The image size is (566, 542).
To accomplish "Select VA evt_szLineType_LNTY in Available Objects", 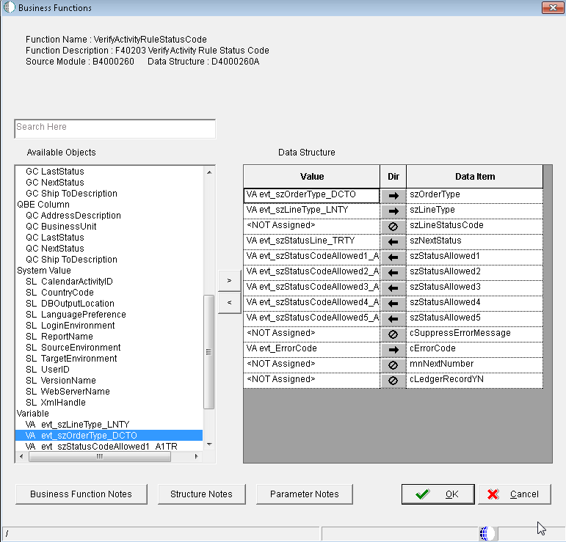I will (x=77, y=425).
